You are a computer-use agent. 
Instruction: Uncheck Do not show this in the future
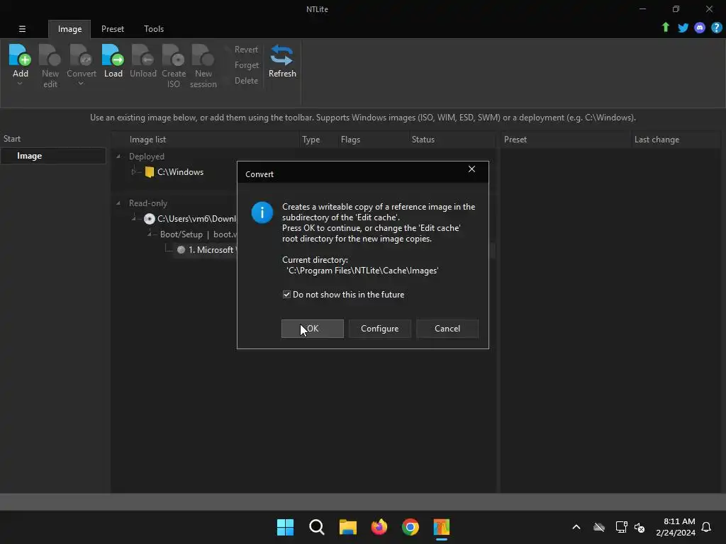(286, 295)
